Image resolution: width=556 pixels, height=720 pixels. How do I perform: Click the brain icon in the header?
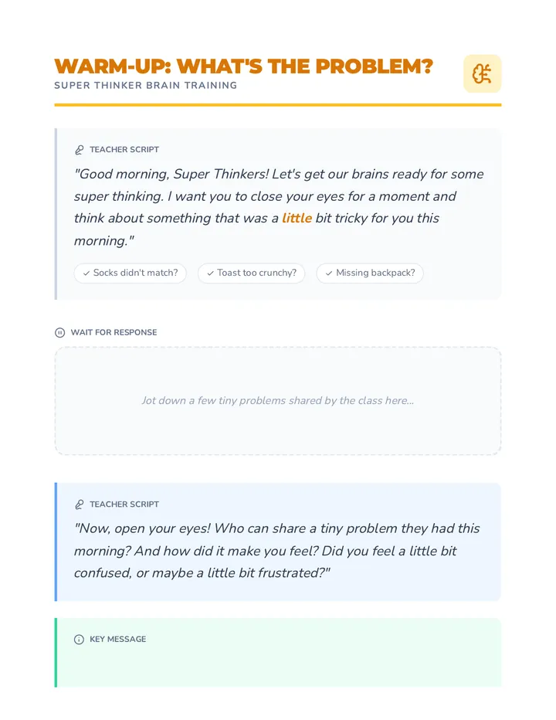pos(482,74)
